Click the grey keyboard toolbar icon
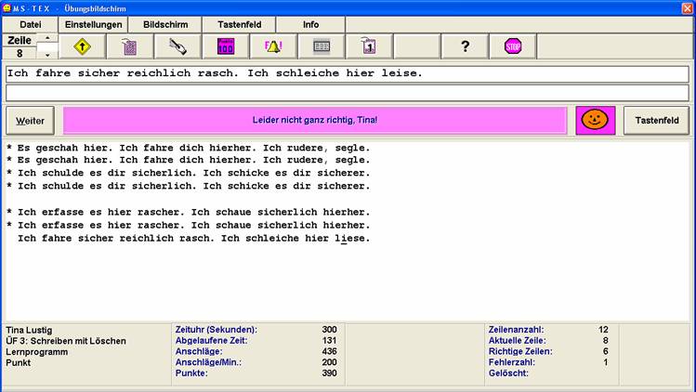The width and height of the screenshot is (696, 392). tap(322, 46)
